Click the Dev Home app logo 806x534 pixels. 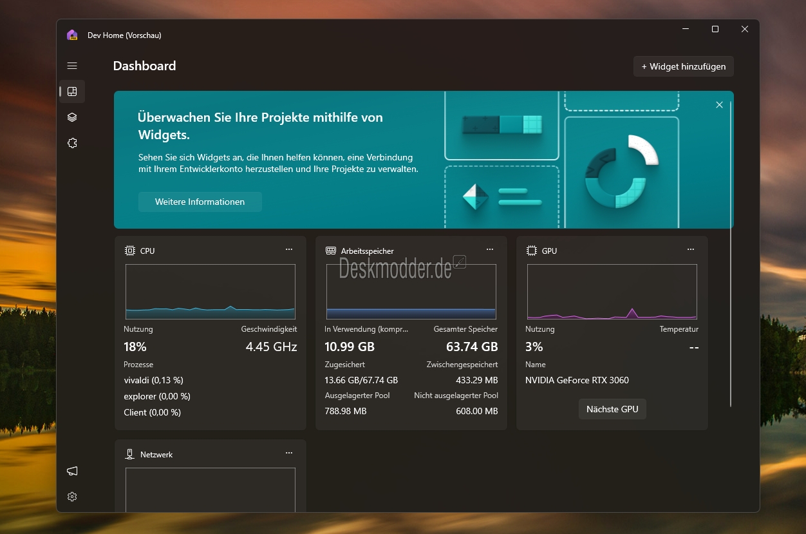[72, 35]
